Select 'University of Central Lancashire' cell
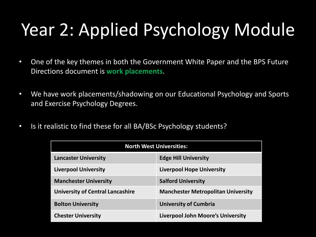The image size is (316, 237). click(104, 192)
